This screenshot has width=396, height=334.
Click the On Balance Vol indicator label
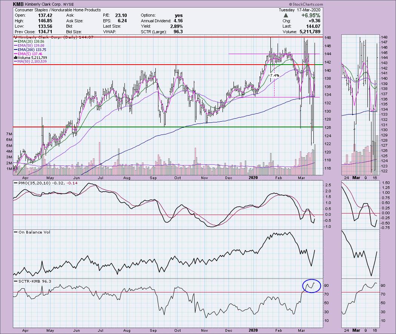point(32,232)
